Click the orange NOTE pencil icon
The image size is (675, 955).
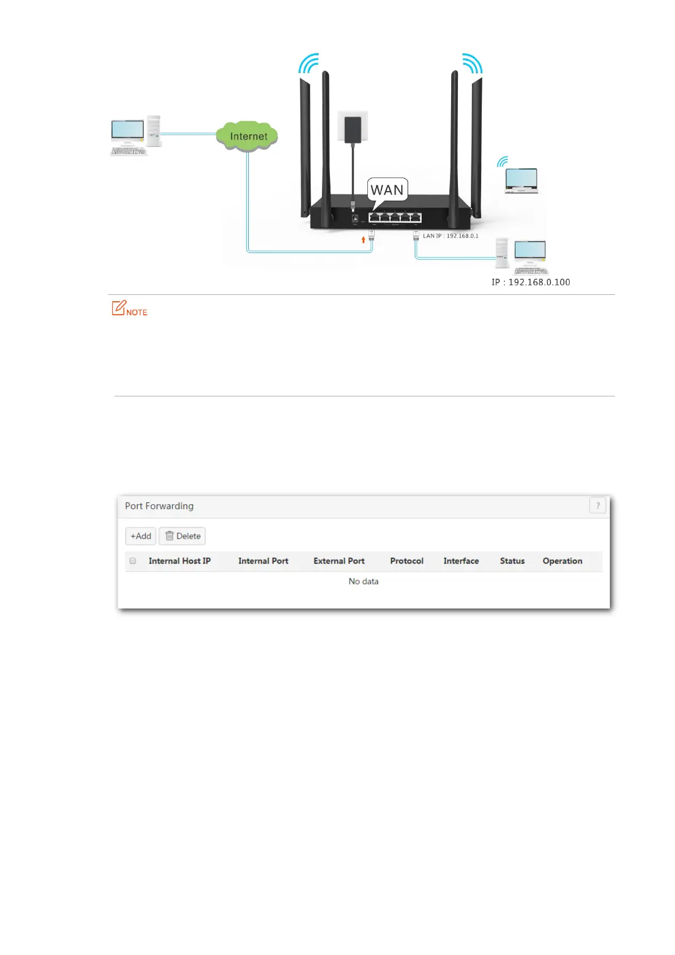coord(118,308)
